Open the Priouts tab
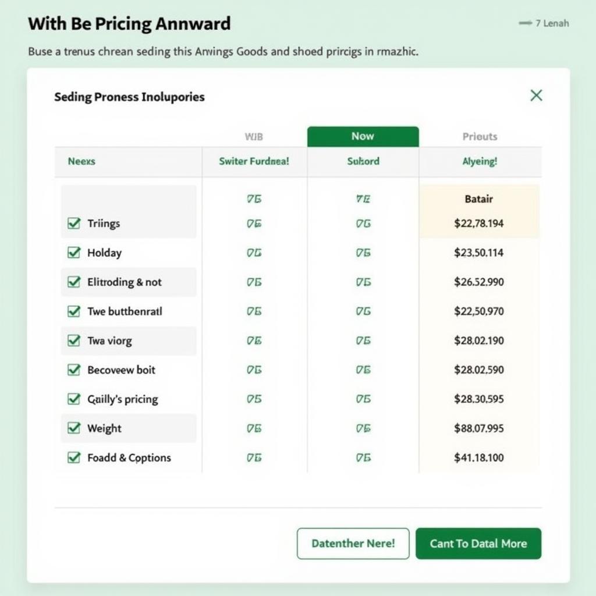Image resolution: width=596 pixels, height=596 pixels. (480, 137)
